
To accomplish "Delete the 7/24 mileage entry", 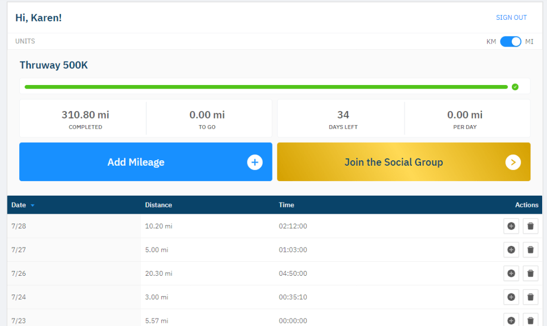I will (x=530, y=297).
